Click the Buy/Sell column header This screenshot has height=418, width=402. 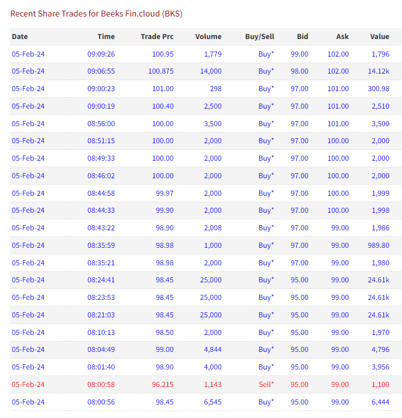[x=260, y=37]
